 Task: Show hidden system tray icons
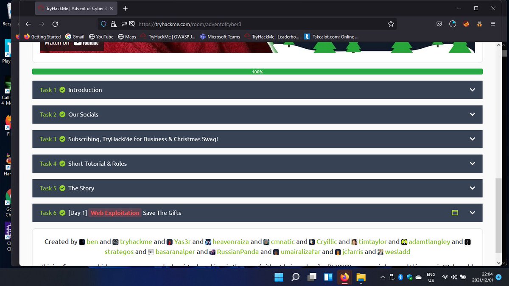point(383,277)
